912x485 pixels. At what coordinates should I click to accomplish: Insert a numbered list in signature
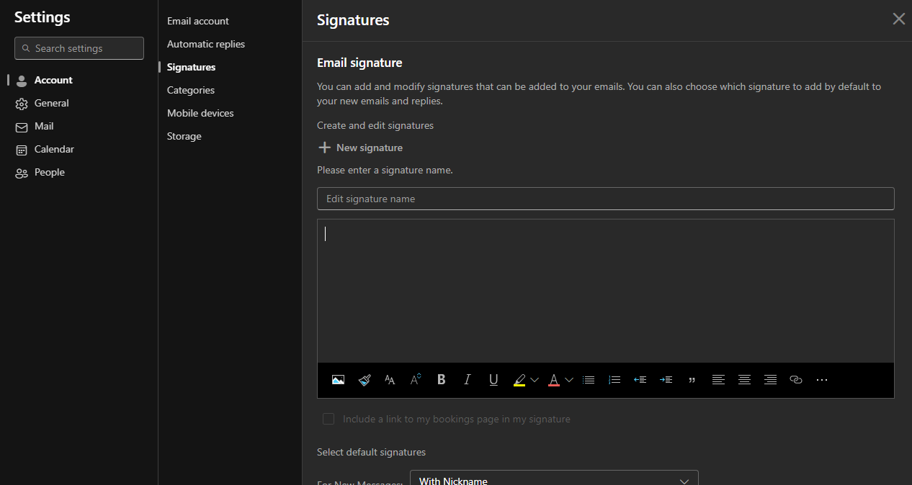614,380
